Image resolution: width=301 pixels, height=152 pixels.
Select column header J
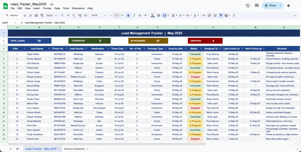pyautogui.click(x=195, y=27)
